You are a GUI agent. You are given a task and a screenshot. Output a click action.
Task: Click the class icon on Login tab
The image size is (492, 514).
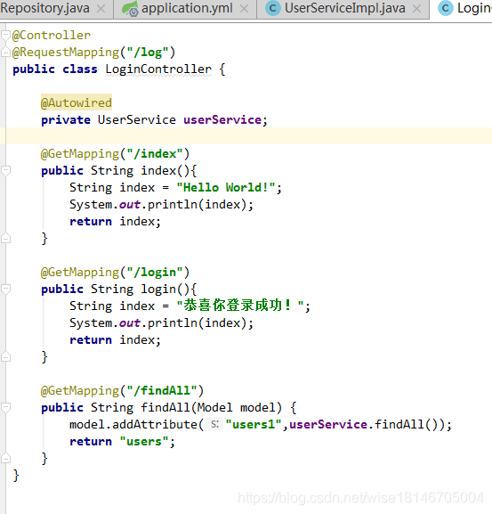(446, 9)
